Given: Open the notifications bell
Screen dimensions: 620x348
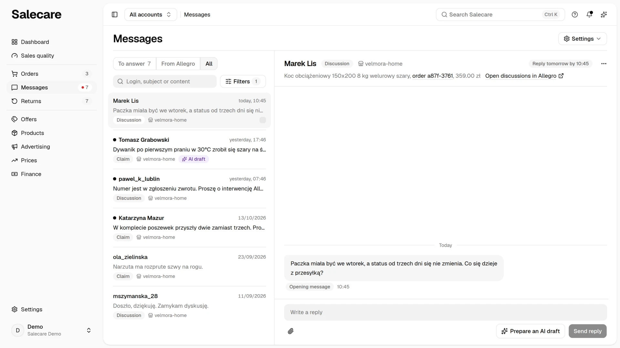Looking at the screenshot, I should pos(589,15).
